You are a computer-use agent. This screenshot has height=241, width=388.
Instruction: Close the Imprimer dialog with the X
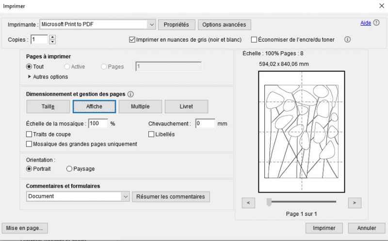(382, 6)
